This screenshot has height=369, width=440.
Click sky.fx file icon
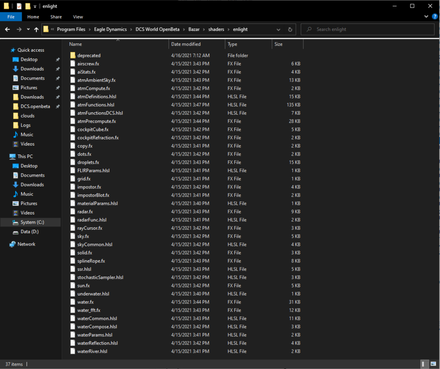click(x=73, y=236)
